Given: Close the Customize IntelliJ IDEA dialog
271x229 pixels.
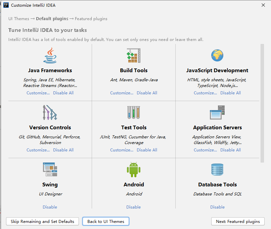Looking at the screenshot, I should tap(263, 5).
